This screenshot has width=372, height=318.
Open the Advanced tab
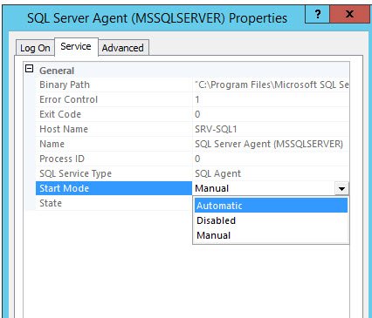click(x=123, y=48)
